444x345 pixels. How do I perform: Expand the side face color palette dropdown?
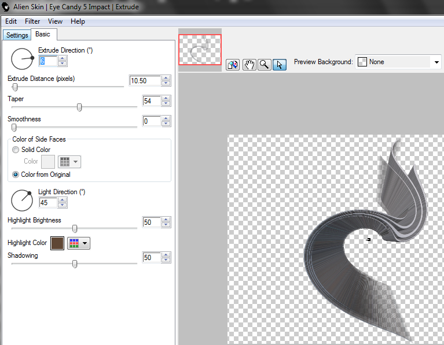[x=69, y=162]
